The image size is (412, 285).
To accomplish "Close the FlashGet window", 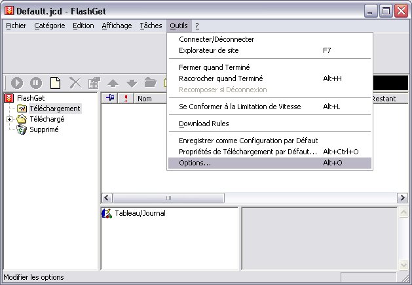I will click(402, 11).
